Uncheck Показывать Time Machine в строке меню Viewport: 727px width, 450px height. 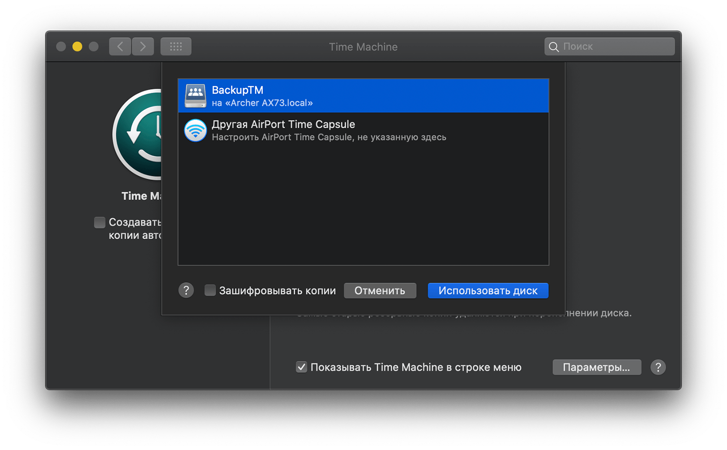301,367
